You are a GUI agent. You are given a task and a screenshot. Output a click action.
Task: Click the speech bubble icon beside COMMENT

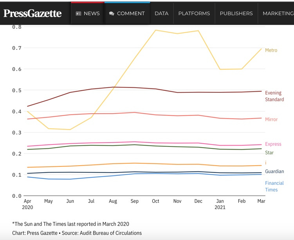(112, 13)
